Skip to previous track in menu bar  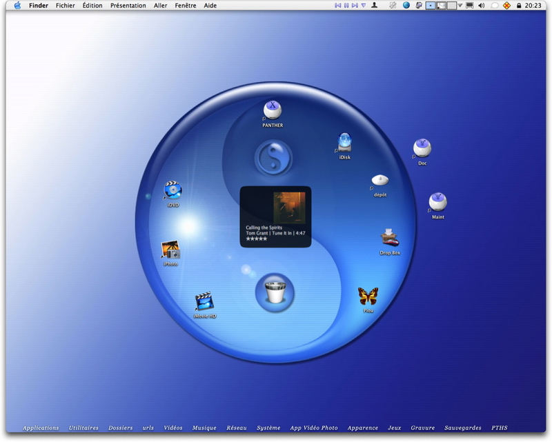click(x=337, y=6)
